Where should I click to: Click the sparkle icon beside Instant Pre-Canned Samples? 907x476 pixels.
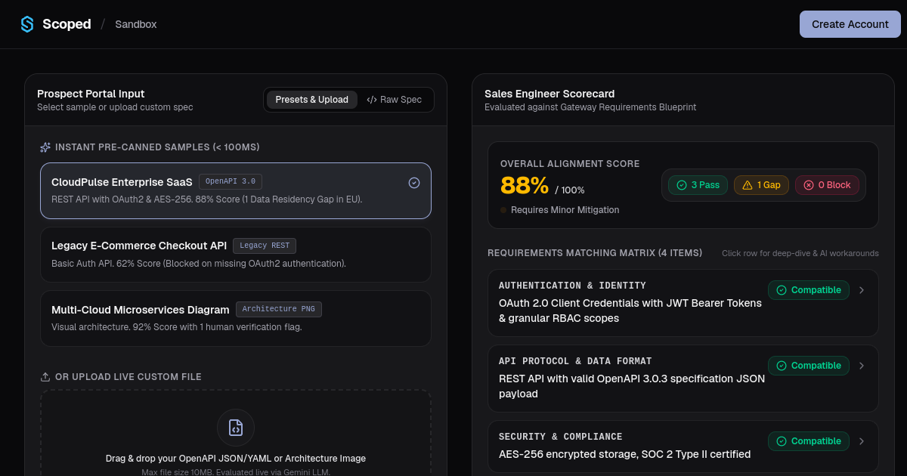click(x=45, y=147)
